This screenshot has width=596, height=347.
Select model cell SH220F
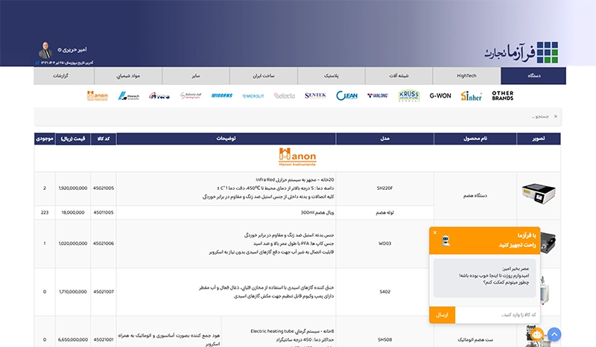[384, 188]
